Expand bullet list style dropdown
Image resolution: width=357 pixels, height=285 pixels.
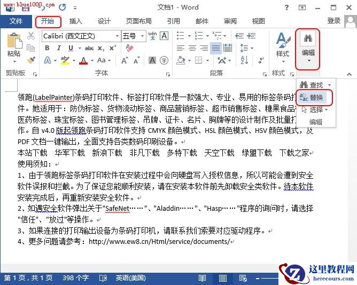point(189,36)
